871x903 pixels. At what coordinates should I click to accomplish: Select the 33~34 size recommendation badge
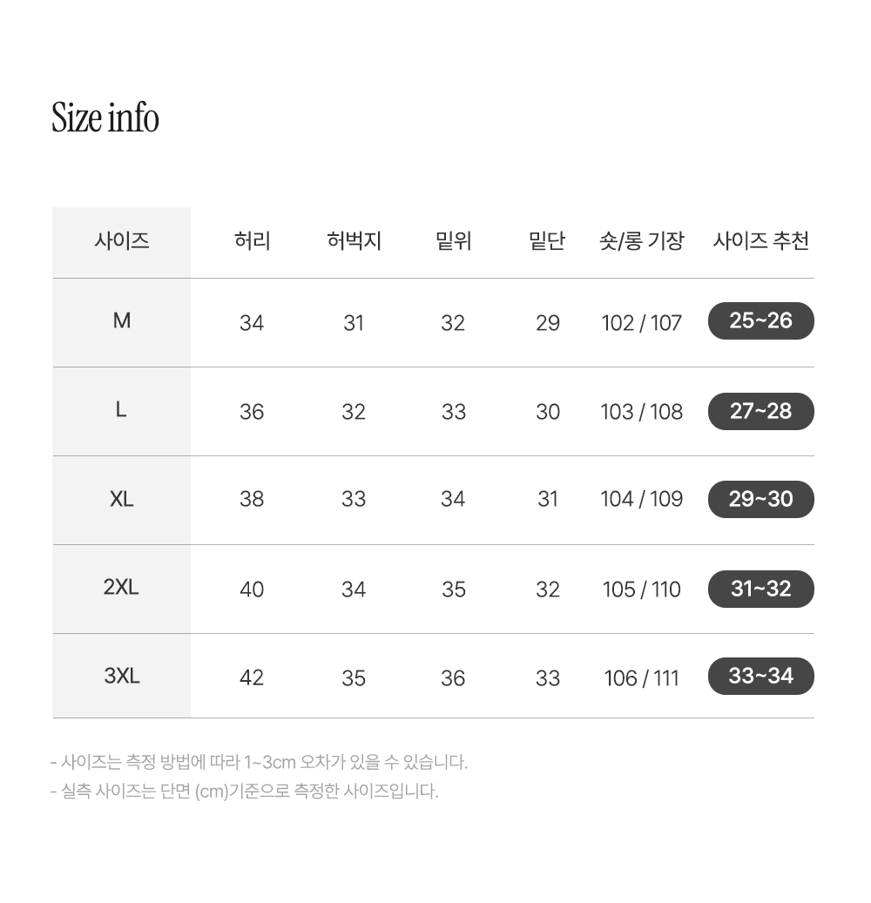click(x=760, y=676)
